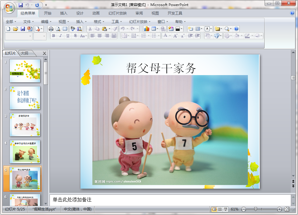Click the notes area 单击此处添加备注
The image size is (298, 215).
pyautogui.click(x=170, y=200)
